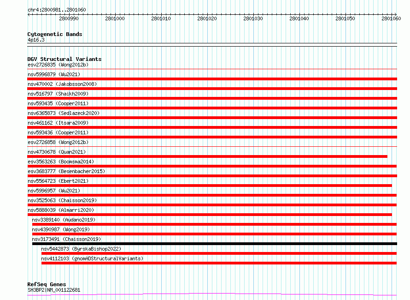The height and width of the screenshot is (300, 410).
Task: Click the red bar under esv3683777 (Besenbacher2015)
Action: (212, 176)
